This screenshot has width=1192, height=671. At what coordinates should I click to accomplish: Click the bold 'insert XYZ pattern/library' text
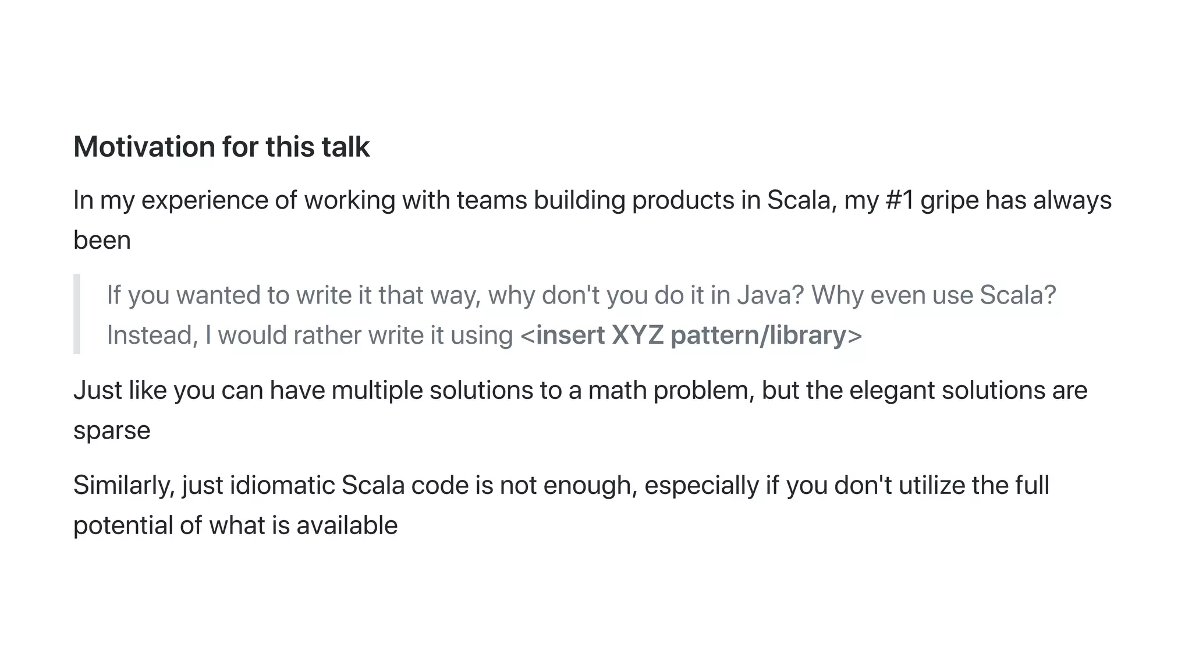(690, 335)
